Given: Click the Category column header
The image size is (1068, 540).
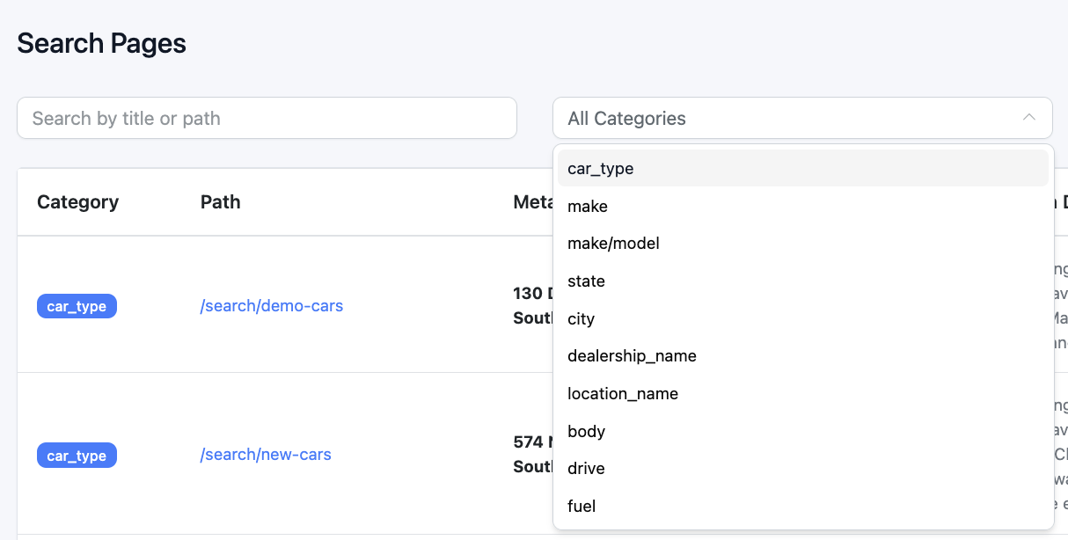Looking at the screenshot, I should (77, 202).
